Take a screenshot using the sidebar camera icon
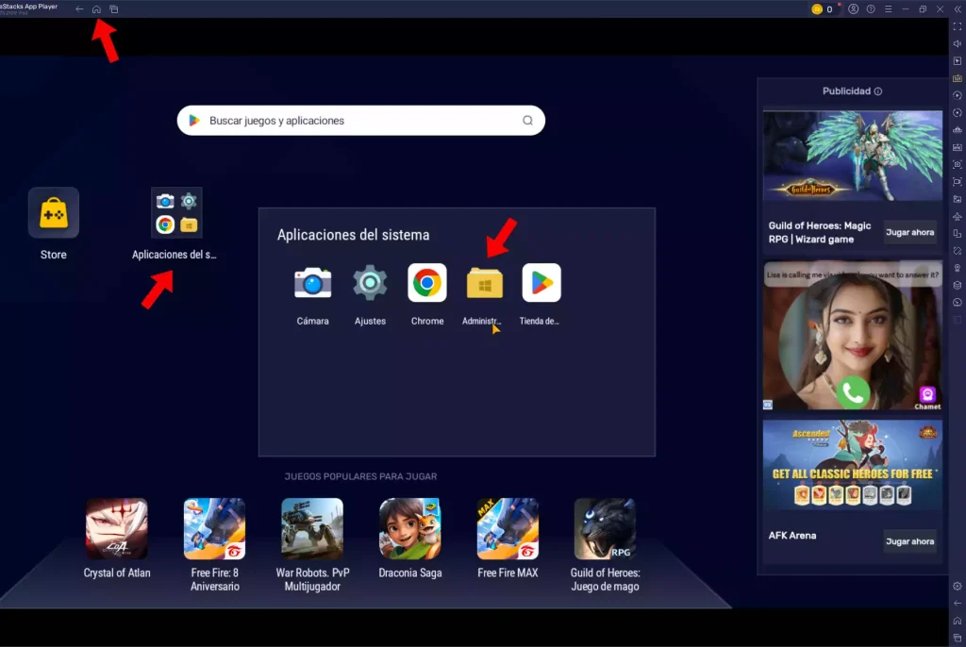Screen dimensions: 966x647 click(x=958, y=164)
